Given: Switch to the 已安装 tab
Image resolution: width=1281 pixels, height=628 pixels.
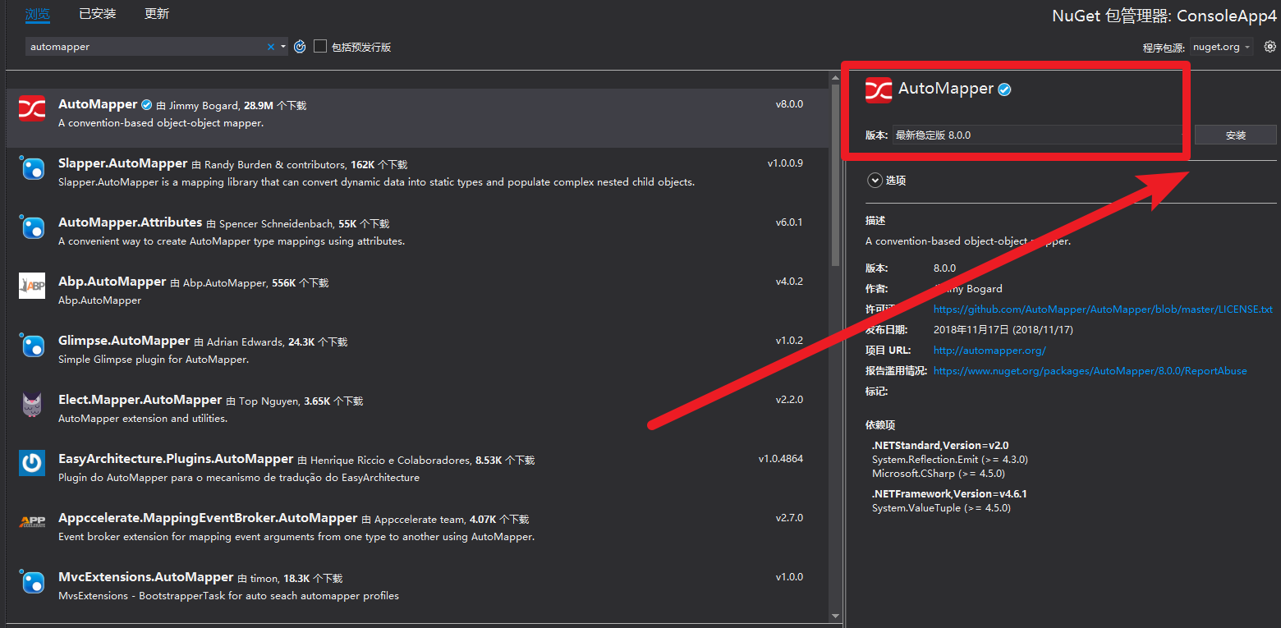Looking at the screenshot, I should tap(97, 13).
